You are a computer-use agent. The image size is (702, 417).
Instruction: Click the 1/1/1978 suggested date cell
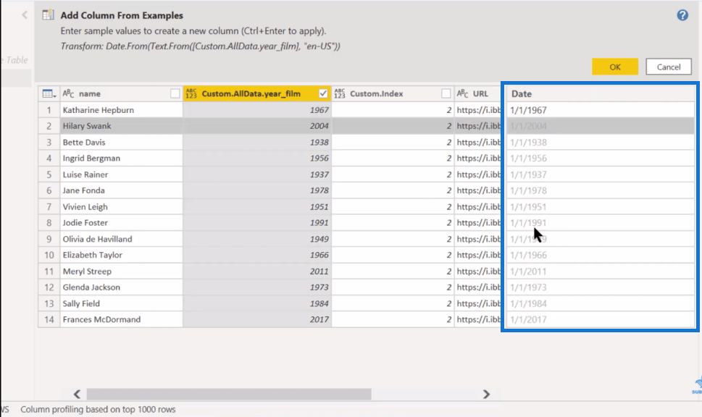(x=601, y=190)
